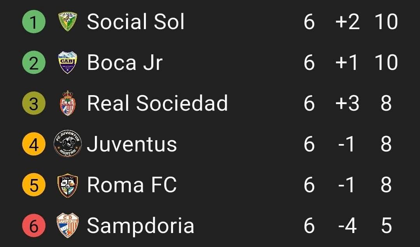
Task: Select the Real Sociedad team name
Action: (157, 104)
